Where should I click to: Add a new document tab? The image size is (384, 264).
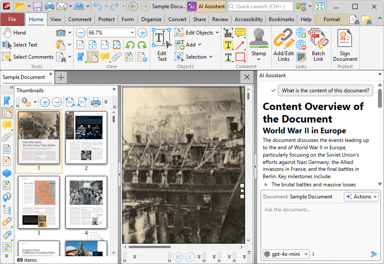pyautogui.click(x=61, y=78)
